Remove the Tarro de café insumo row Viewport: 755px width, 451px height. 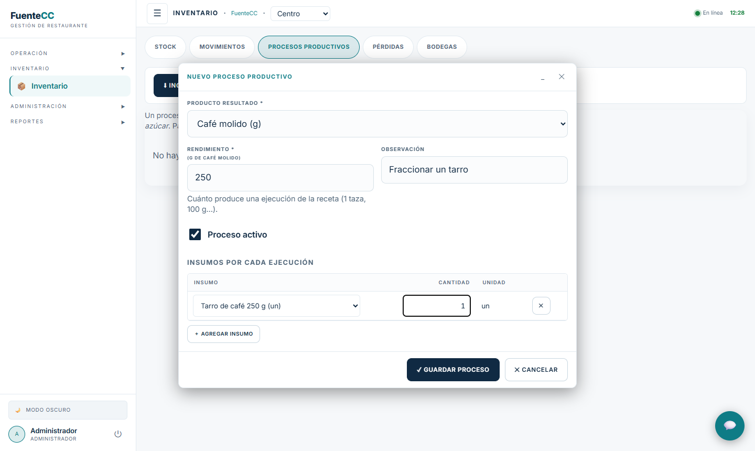coord(541,306)
